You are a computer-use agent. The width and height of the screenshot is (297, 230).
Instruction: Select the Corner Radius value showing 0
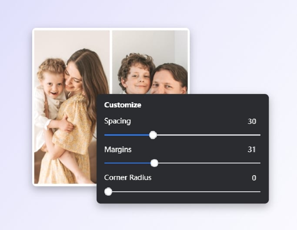click(x=254, y=178)
